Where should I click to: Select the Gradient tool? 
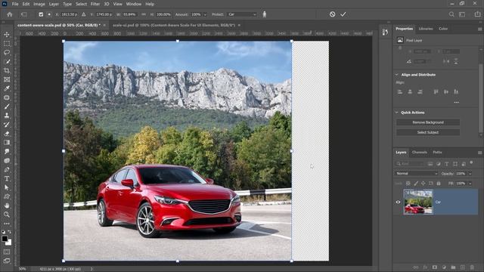(7, 143)
